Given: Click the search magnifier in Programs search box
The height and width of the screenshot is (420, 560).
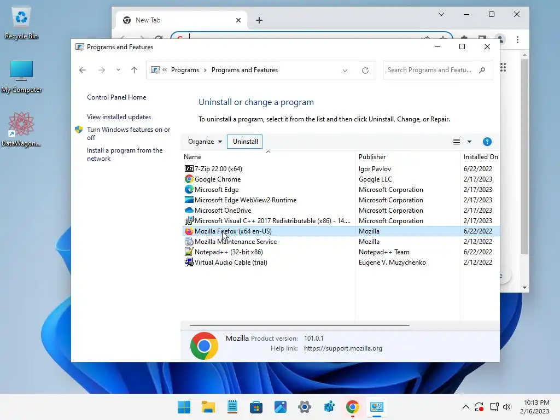Looking at the screenshot, I should click(482, 70).
